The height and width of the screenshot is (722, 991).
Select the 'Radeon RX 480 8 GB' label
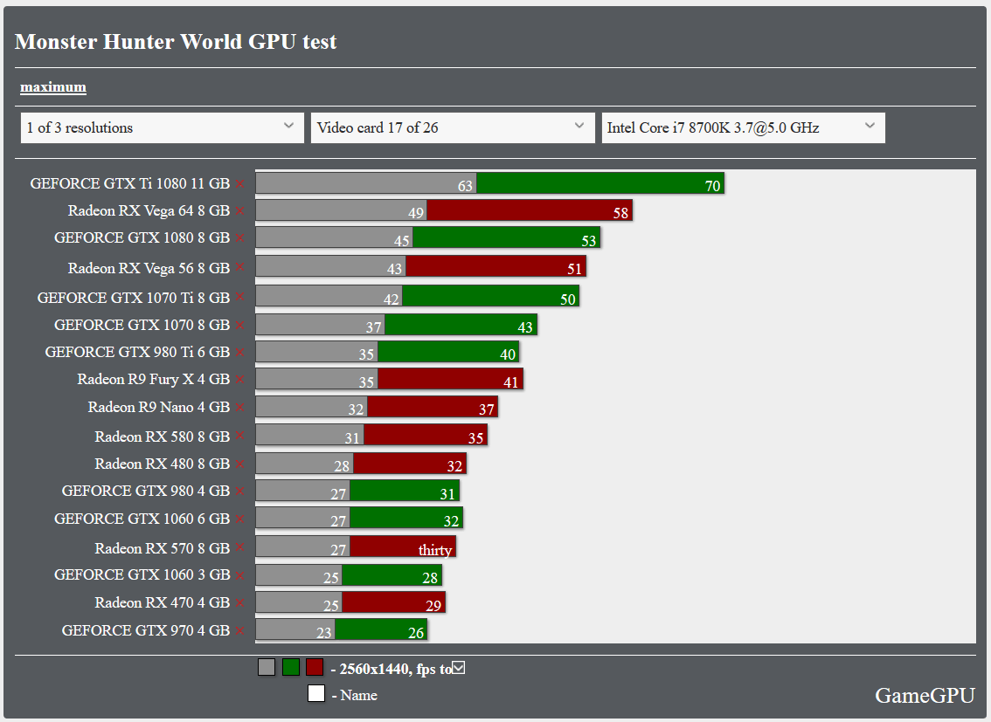(163, 464)
